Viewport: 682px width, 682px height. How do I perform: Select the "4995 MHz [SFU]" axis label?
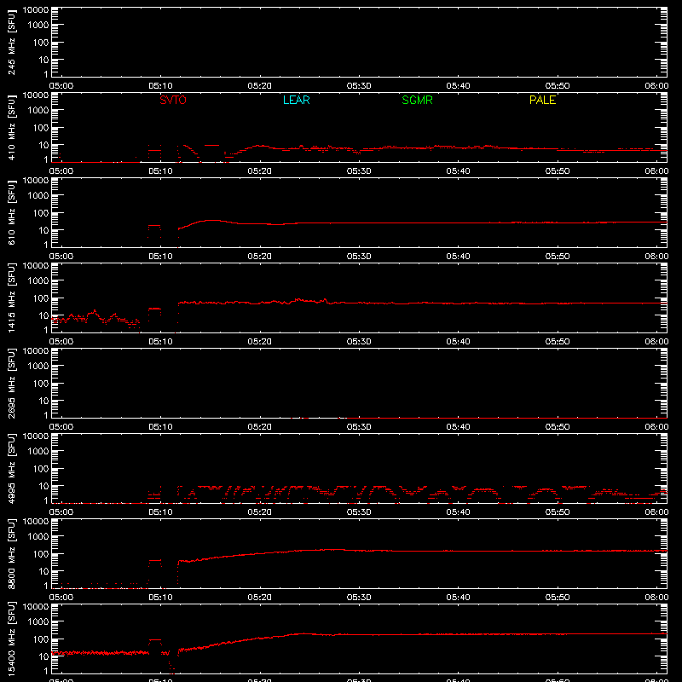pyautogui.click(x=11, y=468)
